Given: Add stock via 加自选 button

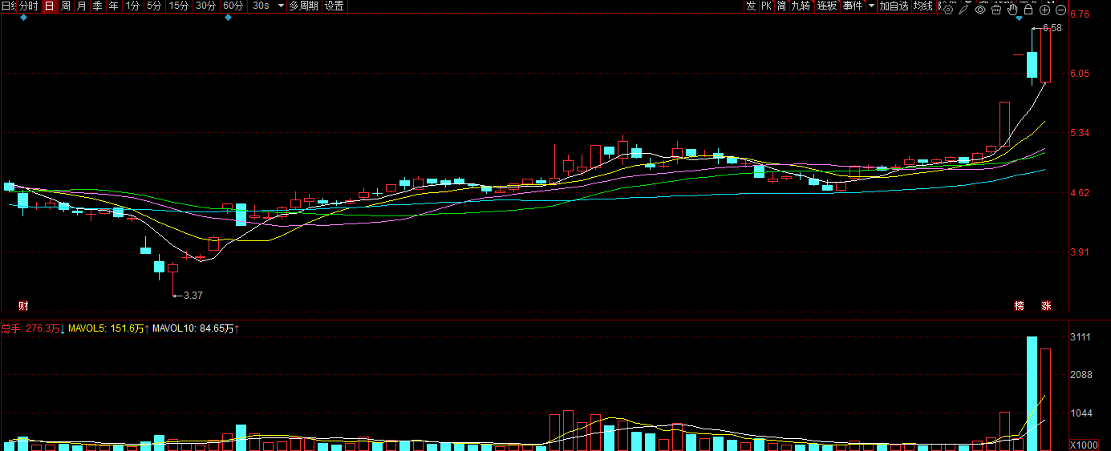Looking at the screenshot, I should 894,6.
